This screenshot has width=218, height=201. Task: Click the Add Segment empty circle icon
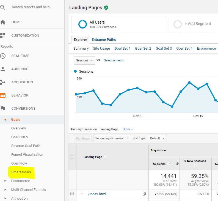tap(178, 24)
